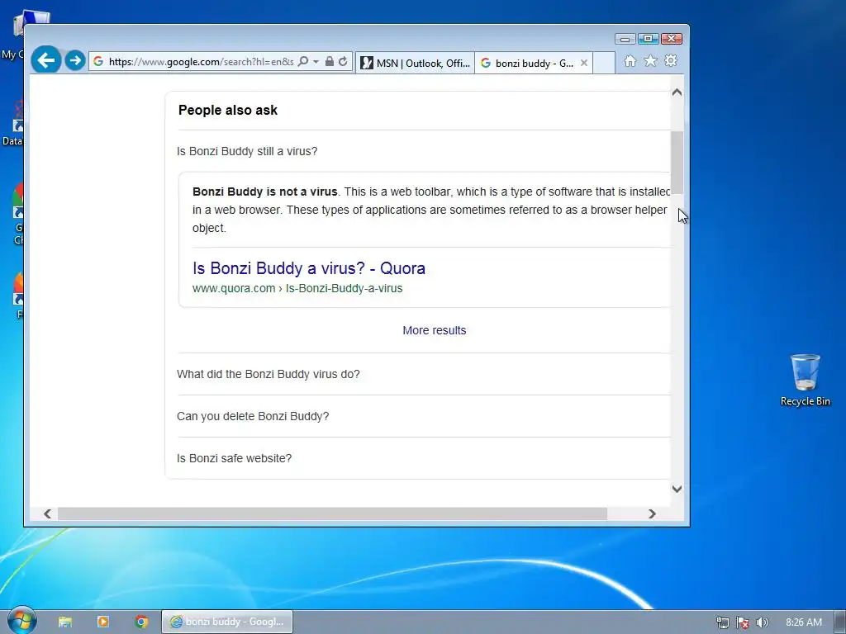Screen dimensions: 846x634
Task: Click the More results link
Action: [435, 330]
